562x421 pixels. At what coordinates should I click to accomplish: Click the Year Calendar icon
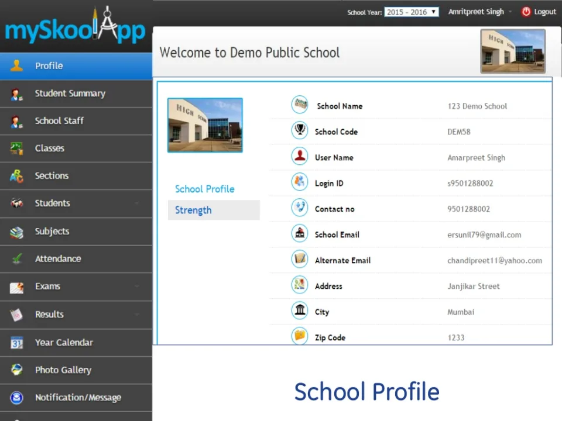[16, 343]
